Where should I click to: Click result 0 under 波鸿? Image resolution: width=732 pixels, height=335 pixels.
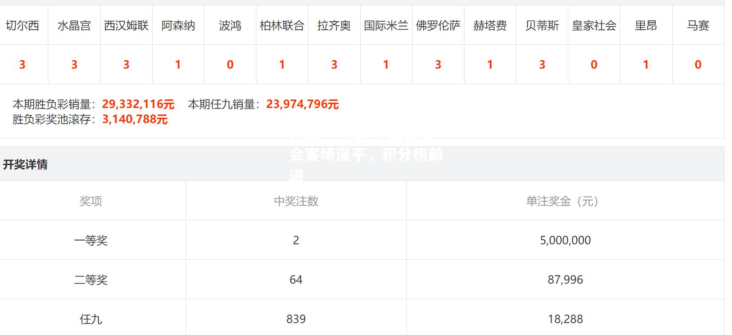pyautogui.click(x=230, y=65)
